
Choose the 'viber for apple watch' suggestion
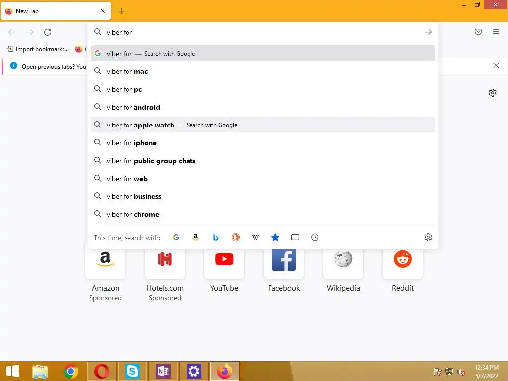pyautogui.click(x=263, y=125)
